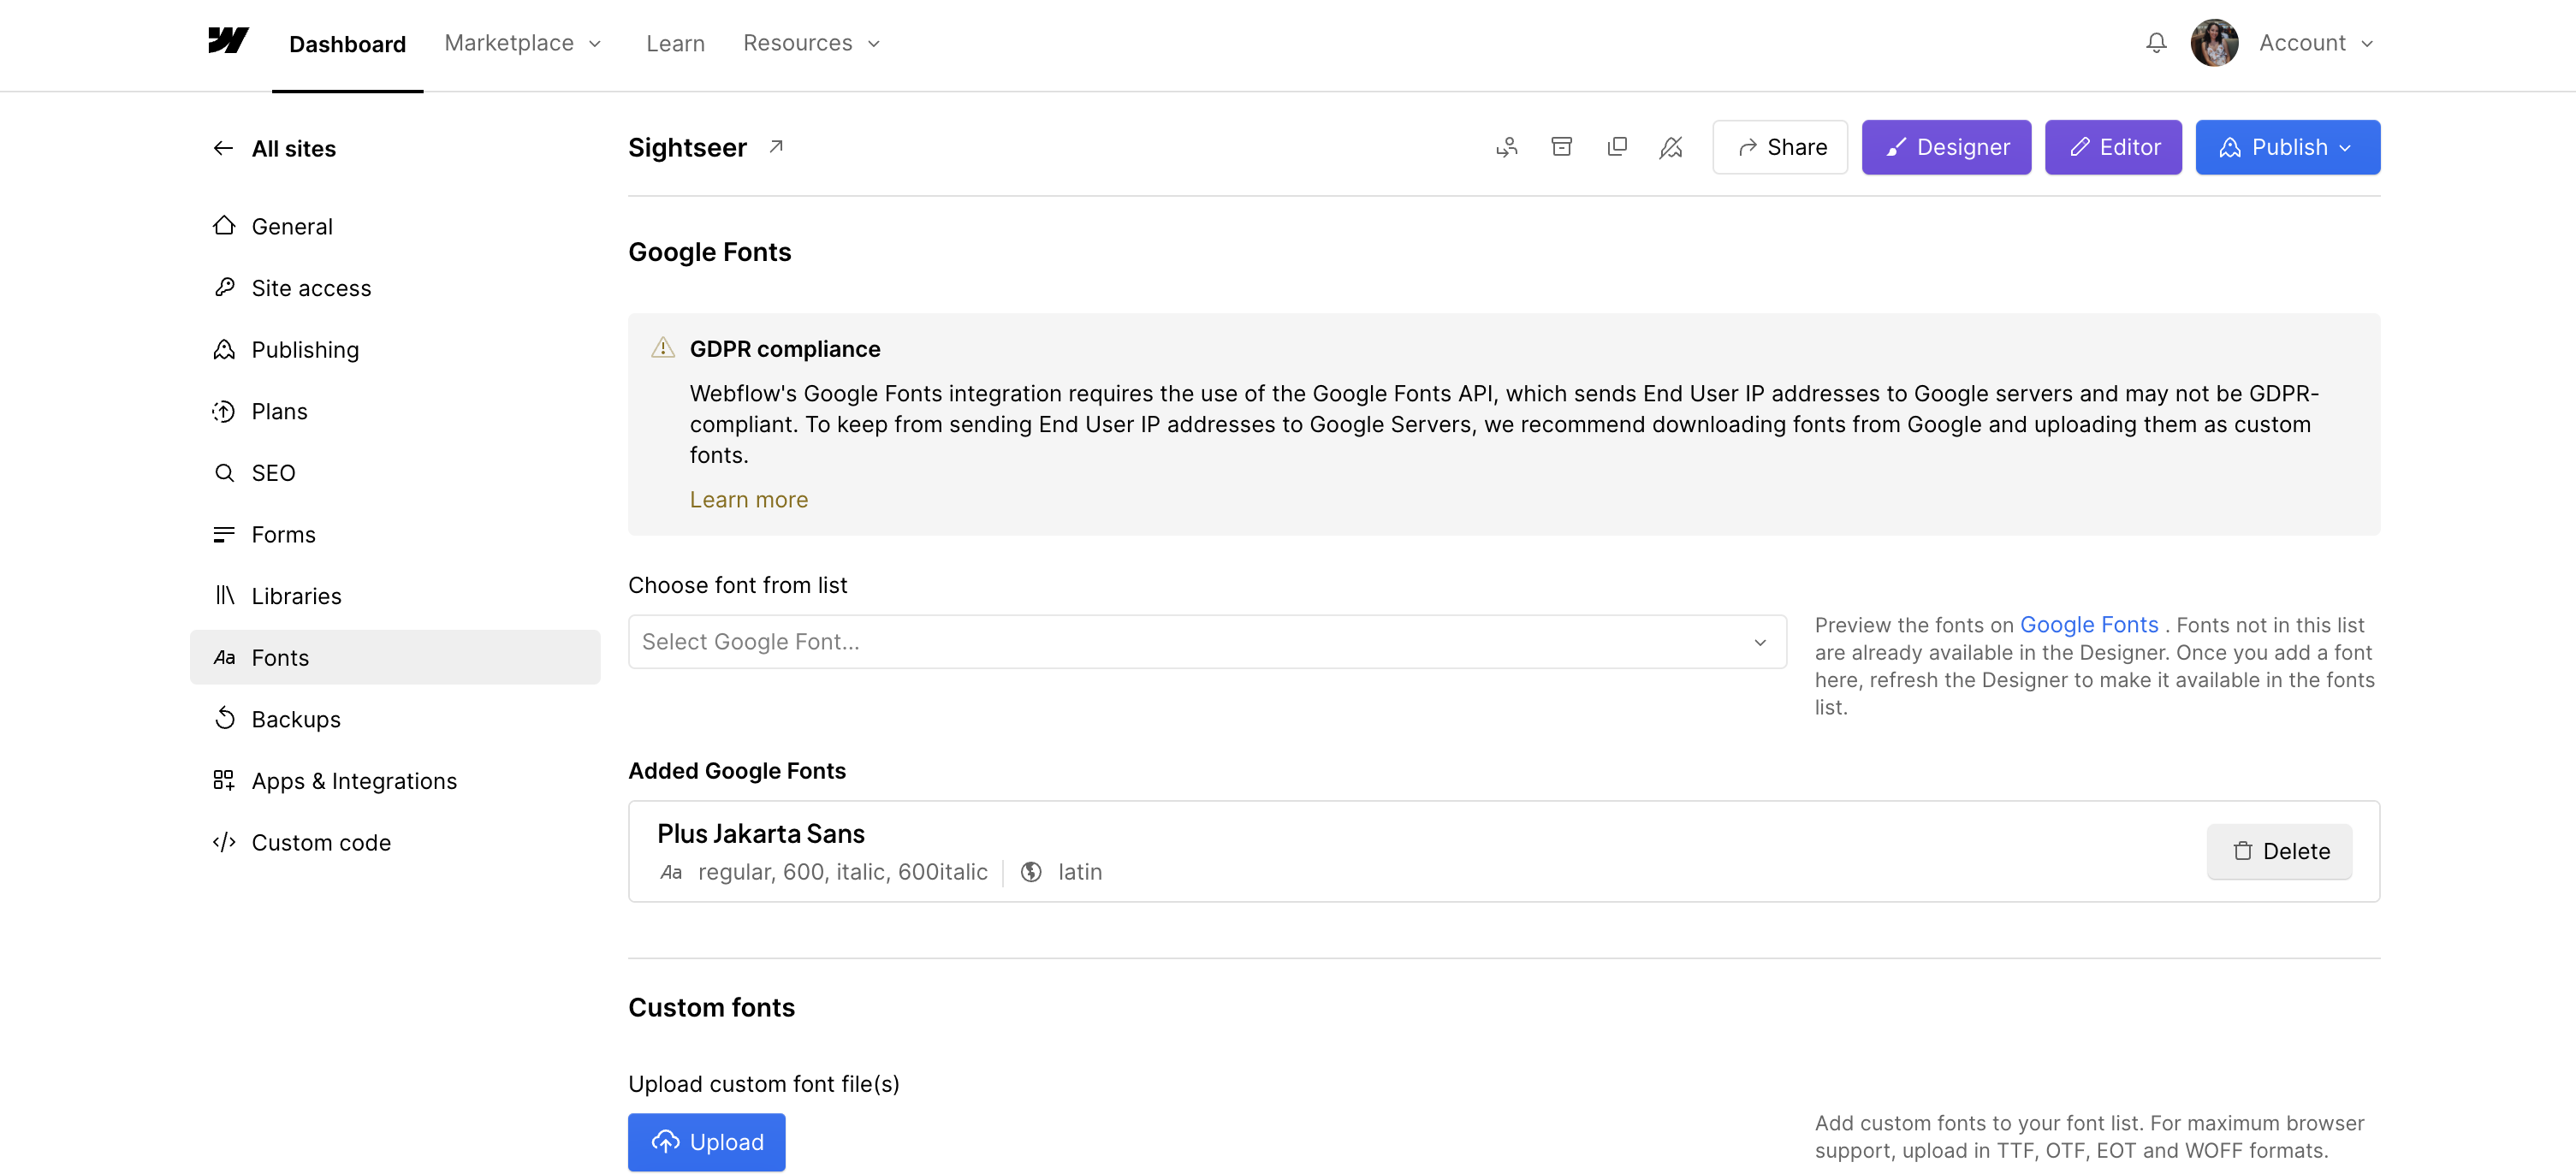Select Fonts in the sidebar
2576x1174 pixels.
point(395,657)
